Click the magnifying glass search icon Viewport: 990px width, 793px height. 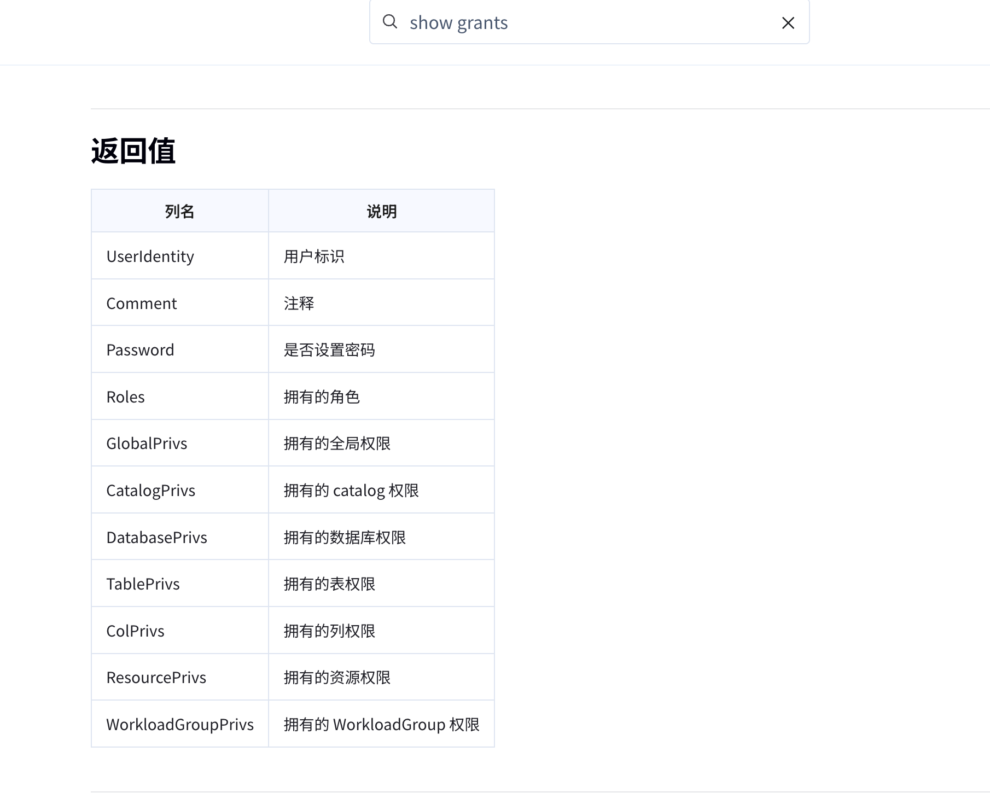tap(389, 22)
